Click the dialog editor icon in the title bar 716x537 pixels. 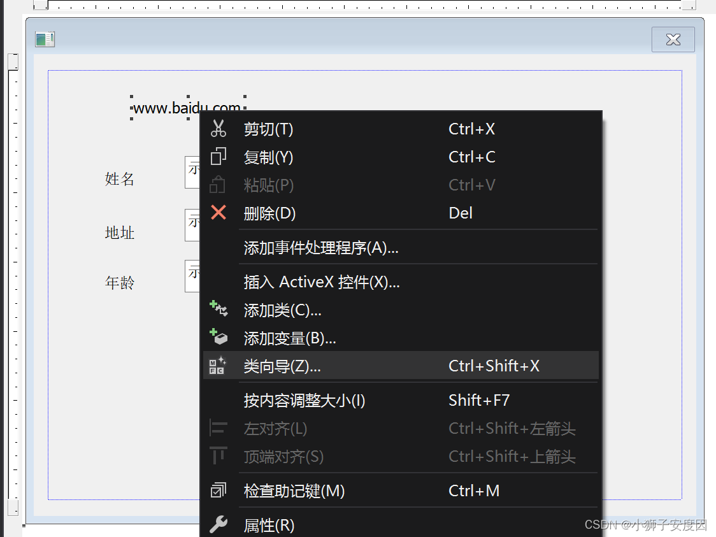(45, 39)
